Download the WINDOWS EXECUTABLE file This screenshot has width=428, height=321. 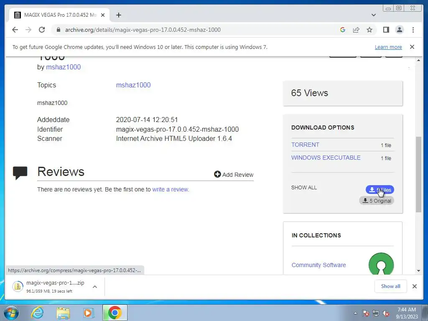click(x=326, y=158)
